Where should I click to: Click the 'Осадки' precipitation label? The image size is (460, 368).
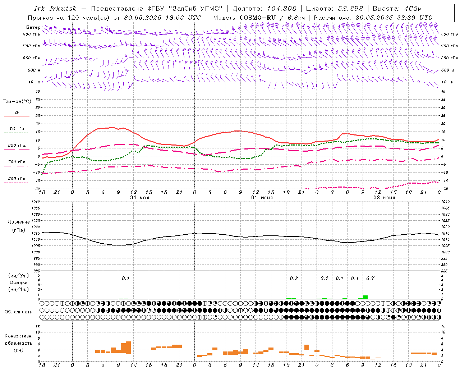click(18, 282)
